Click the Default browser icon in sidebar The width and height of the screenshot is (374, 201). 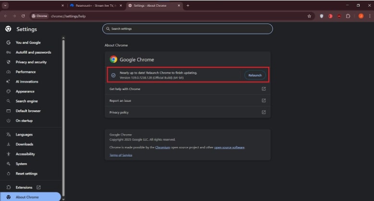tap(8, 111)
